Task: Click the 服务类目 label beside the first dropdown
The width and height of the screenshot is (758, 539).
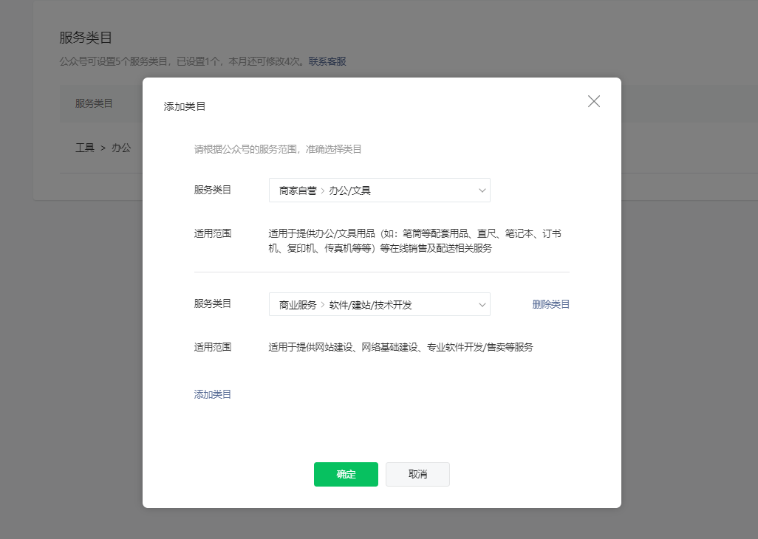Action: point(212,190)
